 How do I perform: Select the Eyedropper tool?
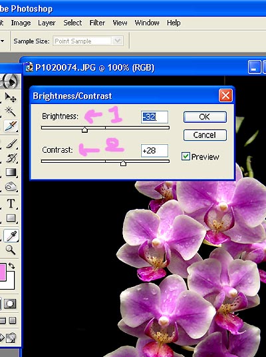11,236
